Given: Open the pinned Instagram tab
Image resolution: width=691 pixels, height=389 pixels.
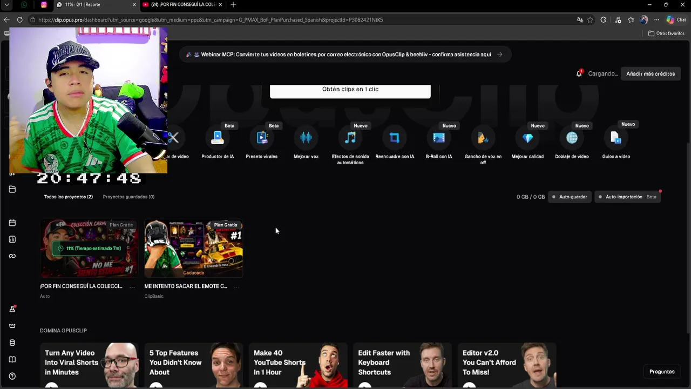Looking at the screenshot, I should point(44,5).
